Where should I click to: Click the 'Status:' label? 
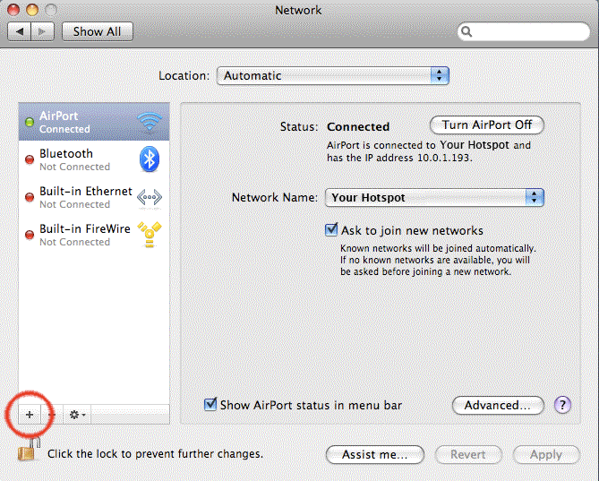pos(299,126)
